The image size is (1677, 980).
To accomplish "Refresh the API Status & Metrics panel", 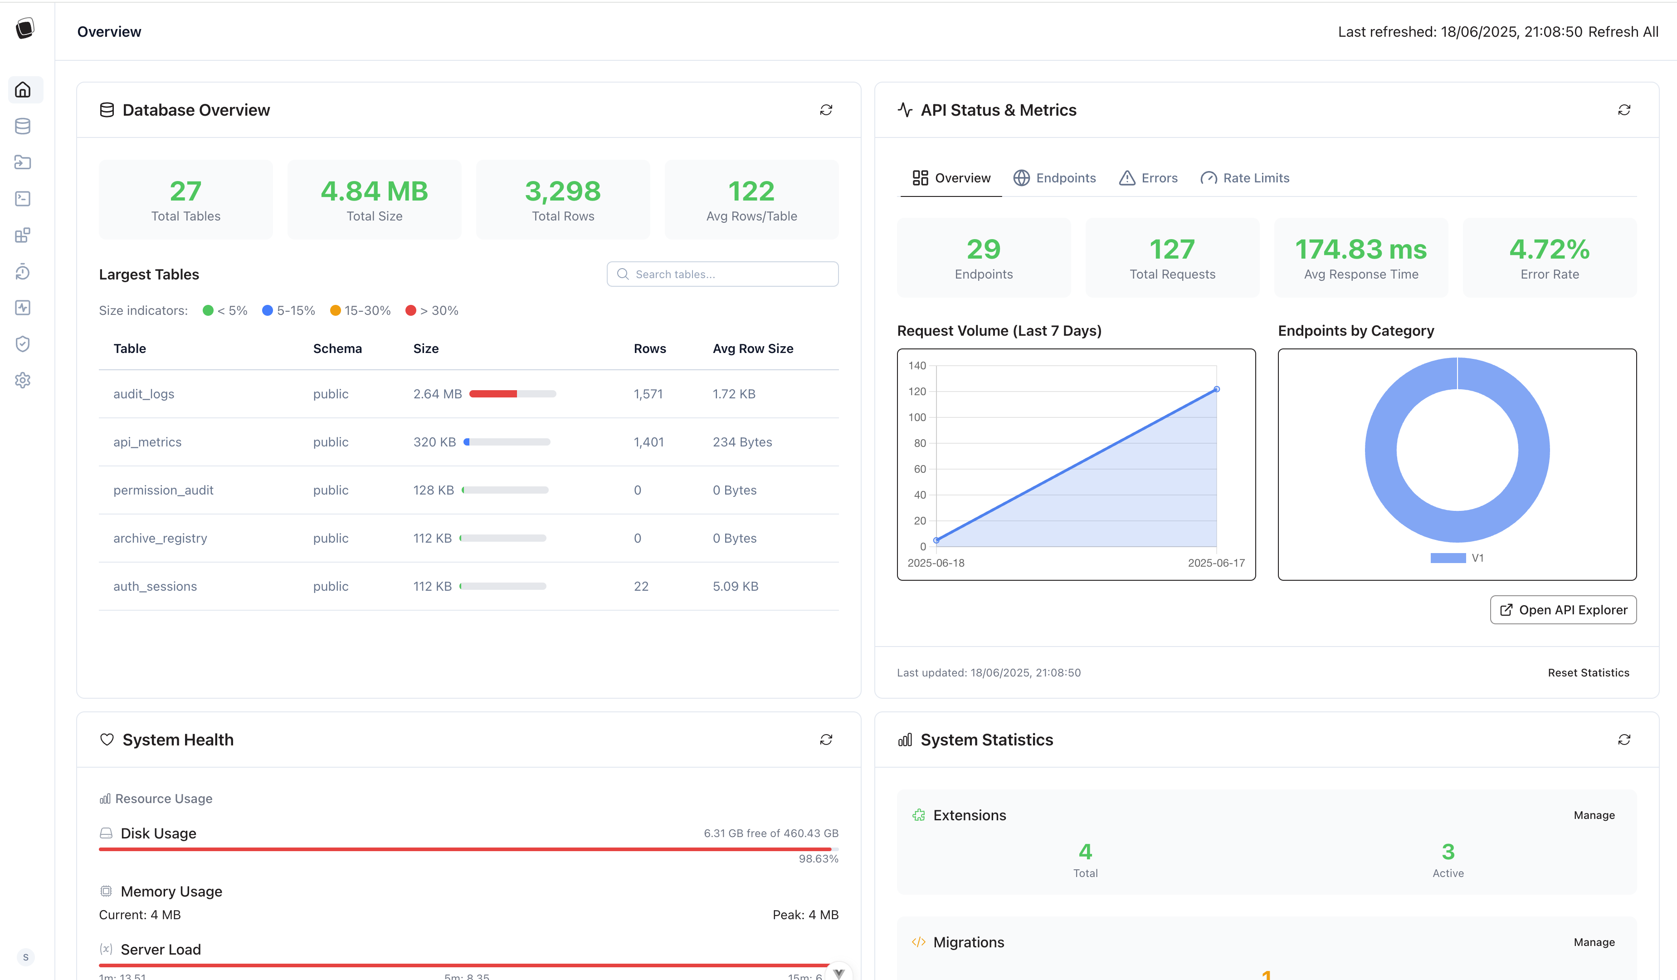I will [x=1624, y=110].
